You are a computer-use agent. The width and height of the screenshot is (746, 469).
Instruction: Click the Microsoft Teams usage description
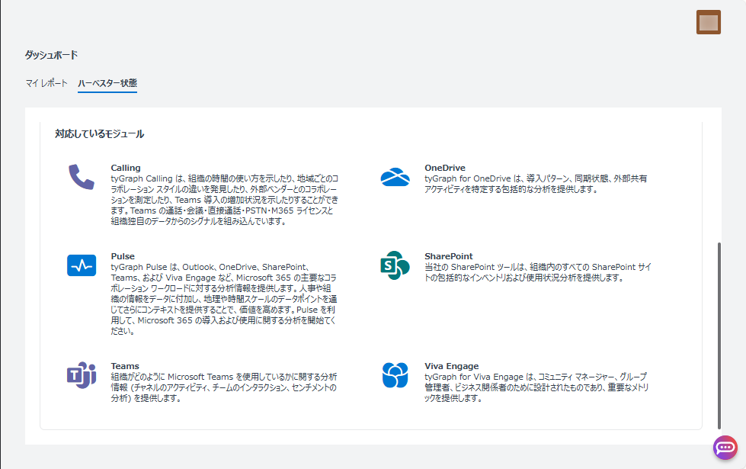point(224,387)
